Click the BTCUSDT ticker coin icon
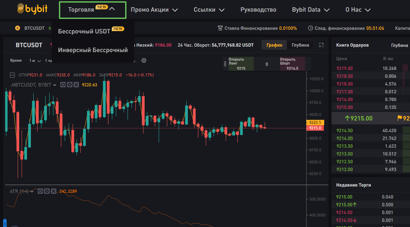 (18, 28)
